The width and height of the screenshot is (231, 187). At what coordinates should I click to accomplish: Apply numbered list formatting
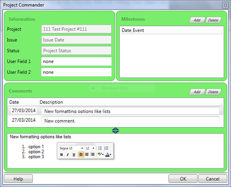click(106, 148)
